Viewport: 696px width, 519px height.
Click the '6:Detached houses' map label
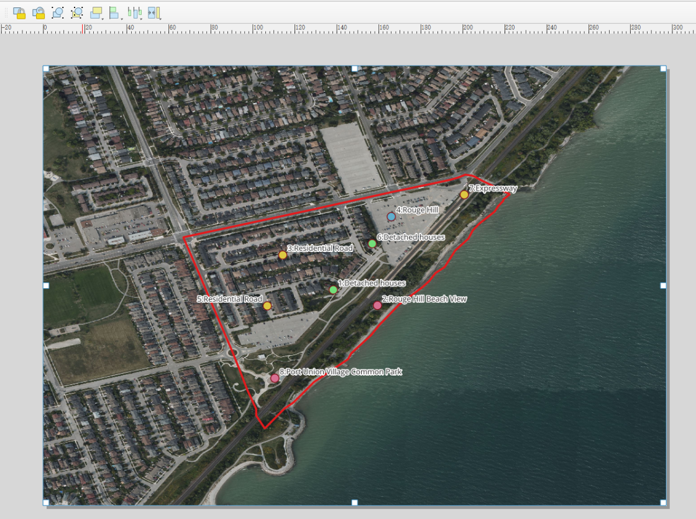pyautogui.click(x=411, y=237)
